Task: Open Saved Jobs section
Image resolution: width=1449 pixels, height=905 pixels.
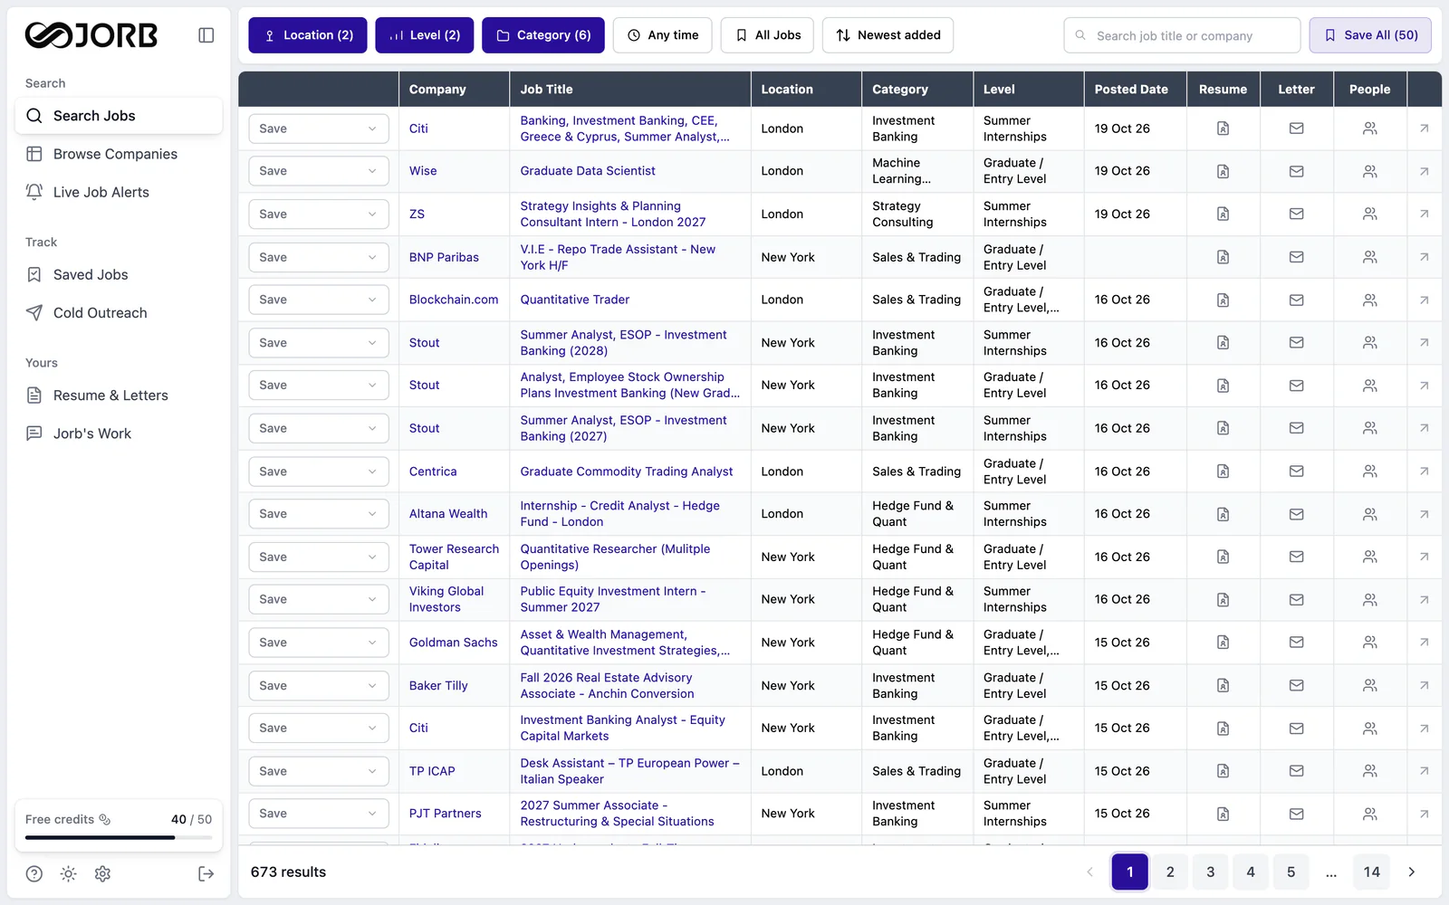Action: tap(119, 274)
